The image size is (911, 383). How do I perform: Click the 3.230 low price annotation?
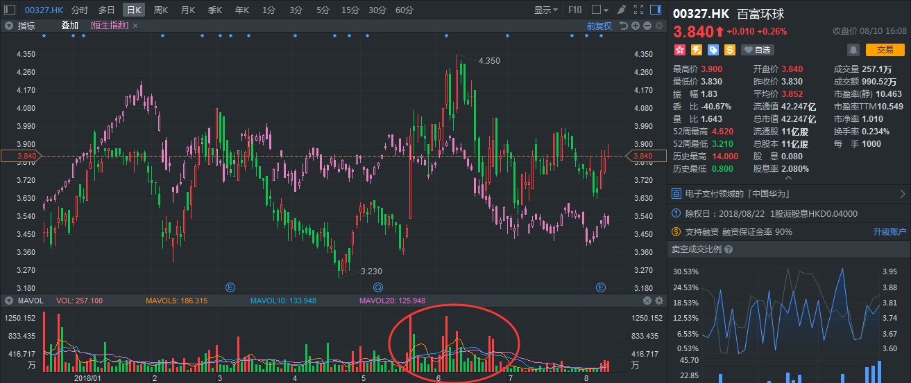point(371,271)
